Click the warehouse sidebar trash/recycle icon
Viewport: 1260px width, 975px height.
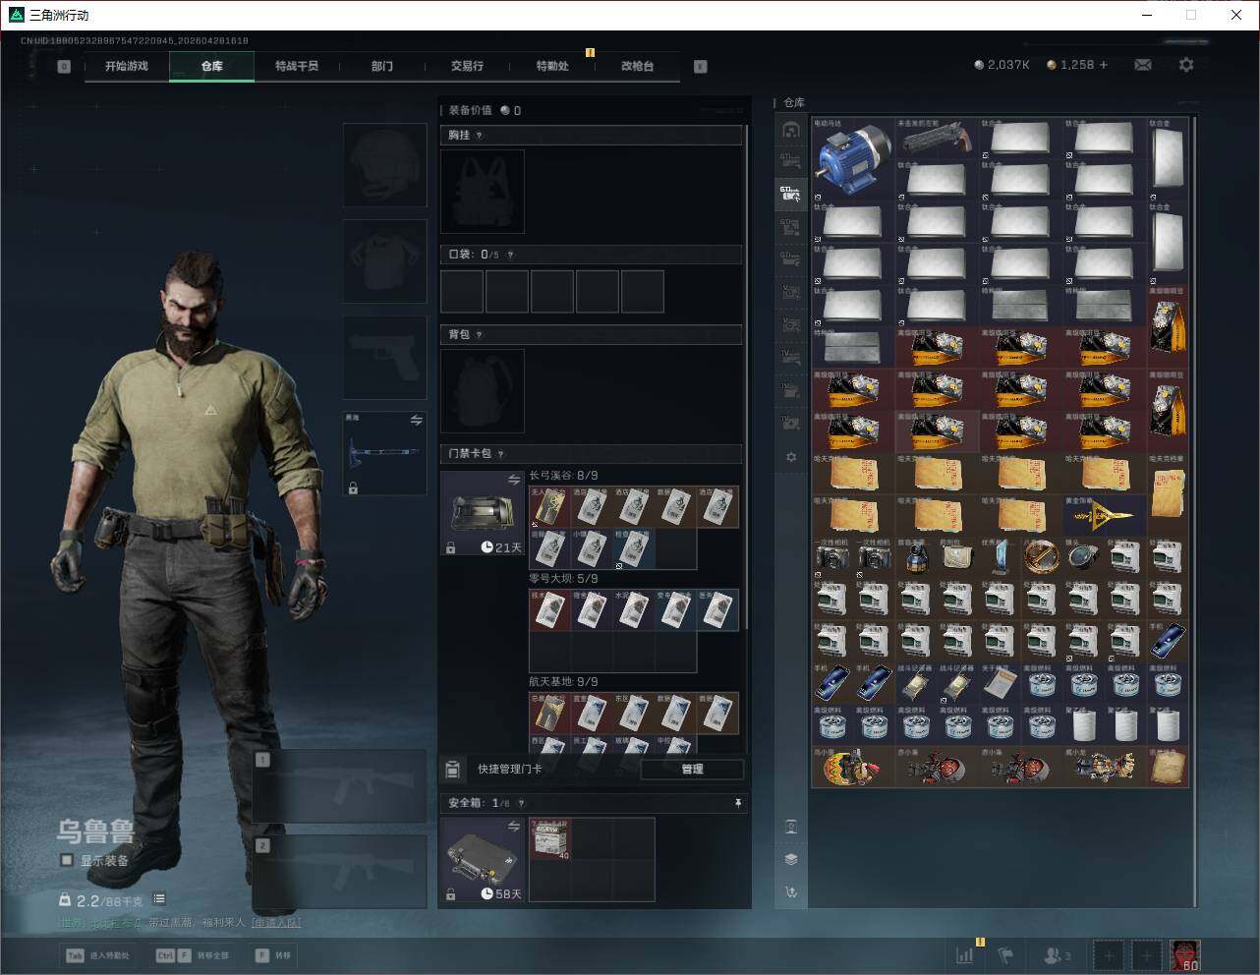[791, 827]
